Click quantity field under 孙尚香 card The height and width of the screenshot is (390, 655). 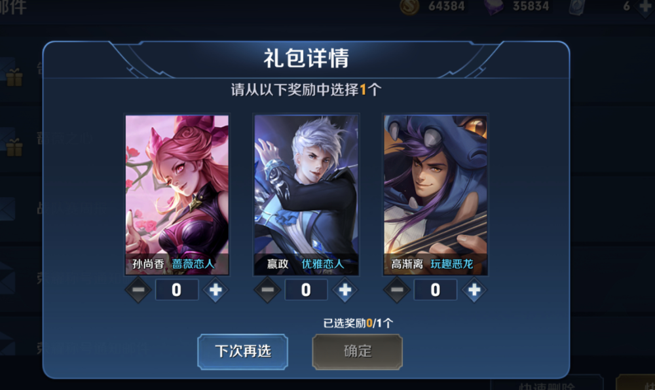click(177, 289)
